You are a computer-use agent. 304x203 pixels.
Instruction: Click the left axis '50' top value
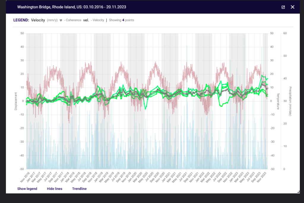(22, 33)
